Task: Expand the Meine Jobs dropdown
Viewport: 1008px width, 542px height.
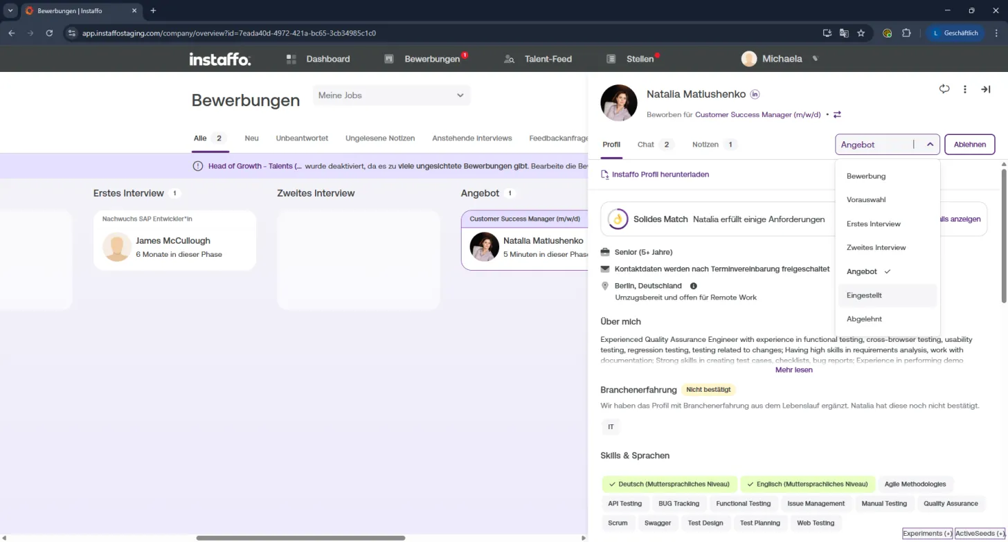Action: pos(391,96)
